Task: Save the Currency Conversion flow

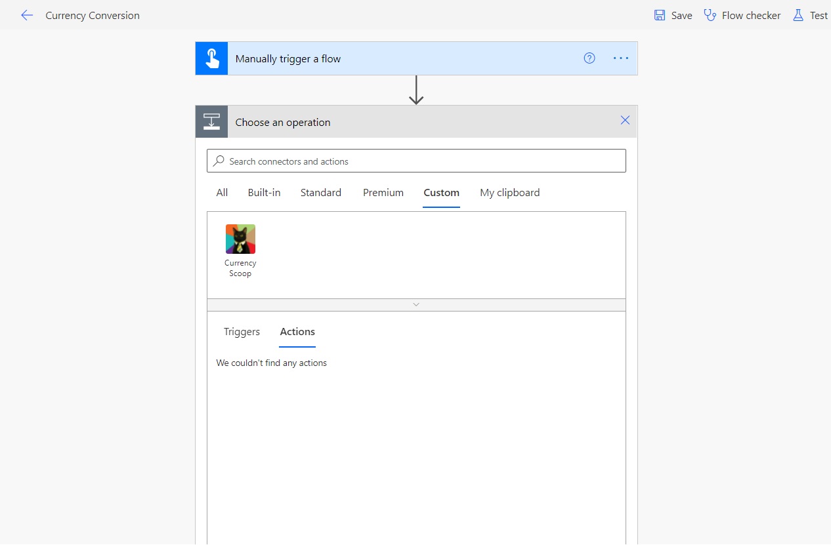Action: coord(672,15)
